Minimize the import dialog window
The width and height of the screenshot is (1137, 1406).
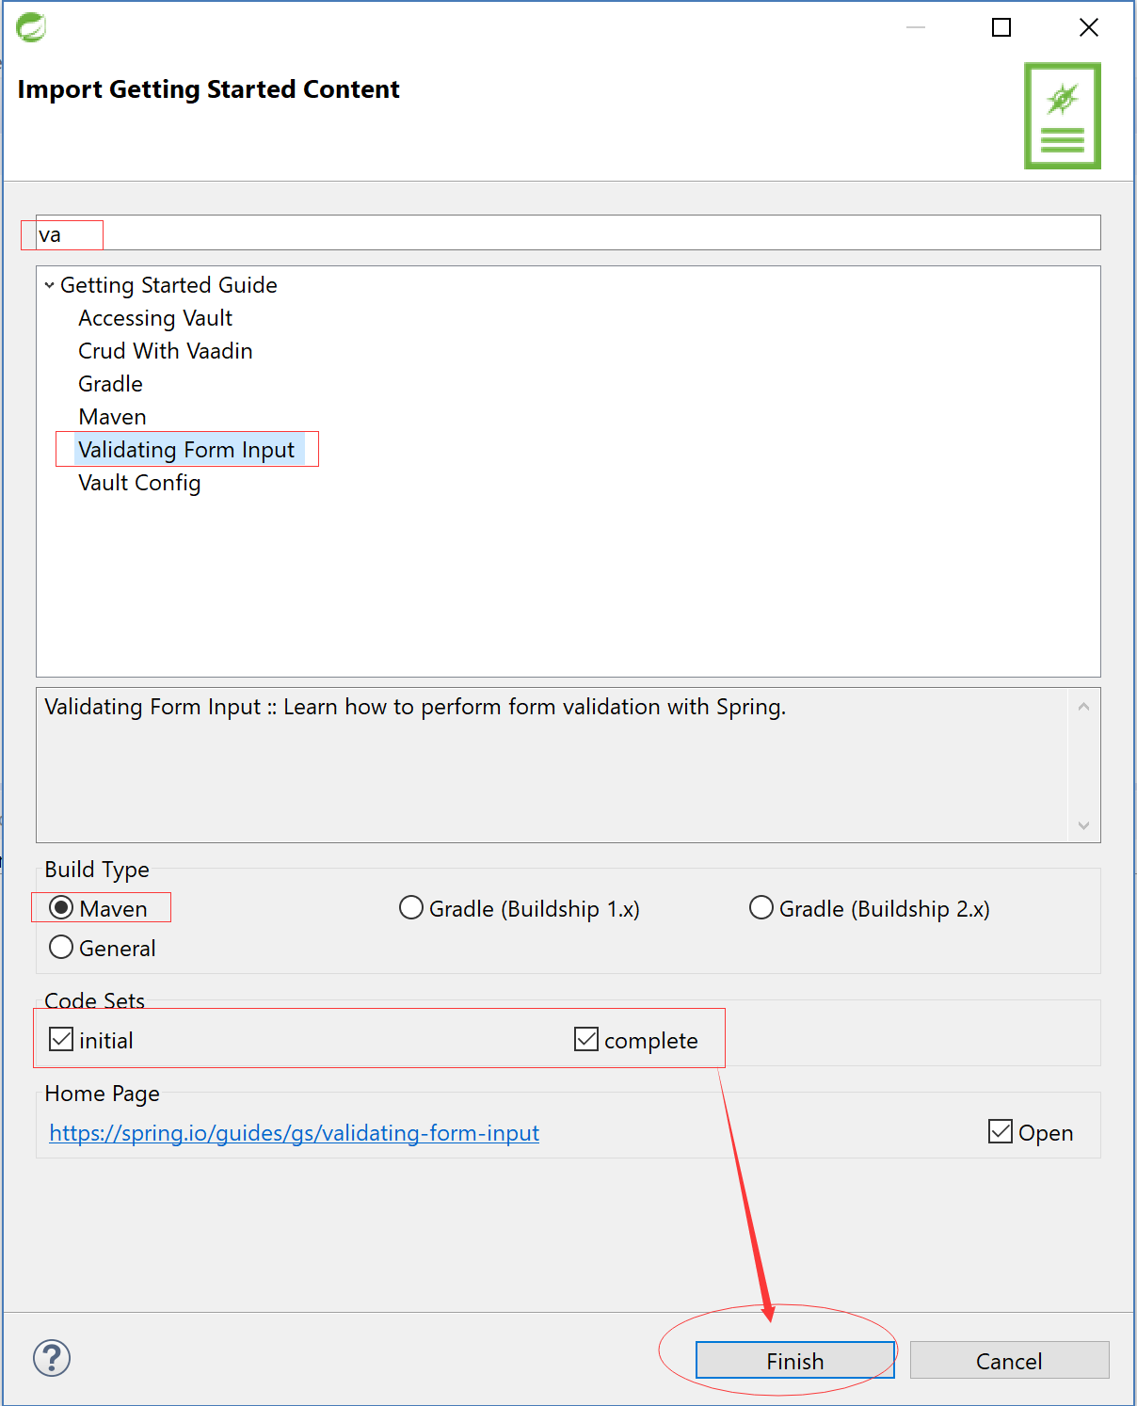click(916, 27)
